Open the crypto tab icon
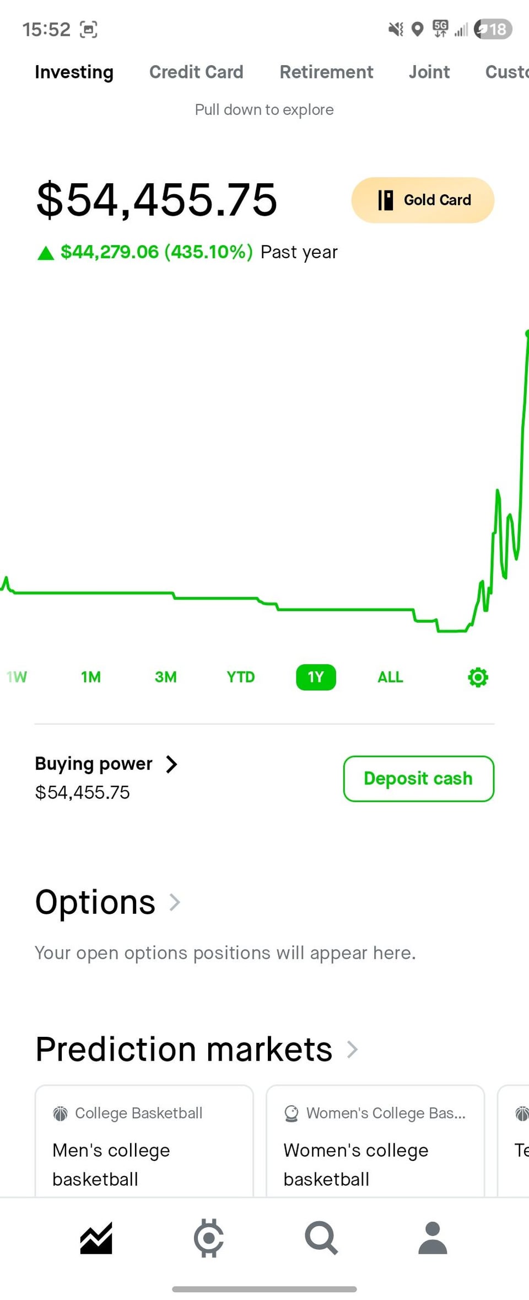The image size is (529, 1300). pyautogui.click(x=209, y=1238)
